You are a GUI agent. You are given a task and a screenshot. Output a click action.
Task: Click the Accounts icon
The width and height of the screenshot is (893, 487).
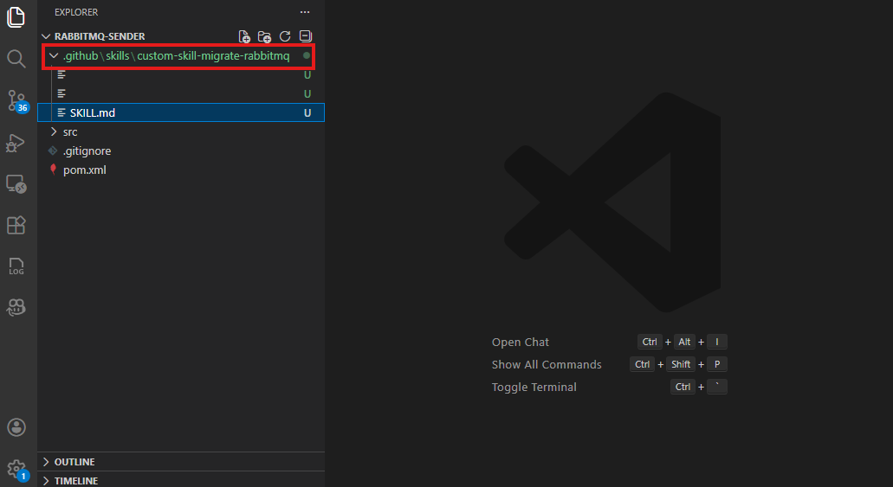click(16, 427)
